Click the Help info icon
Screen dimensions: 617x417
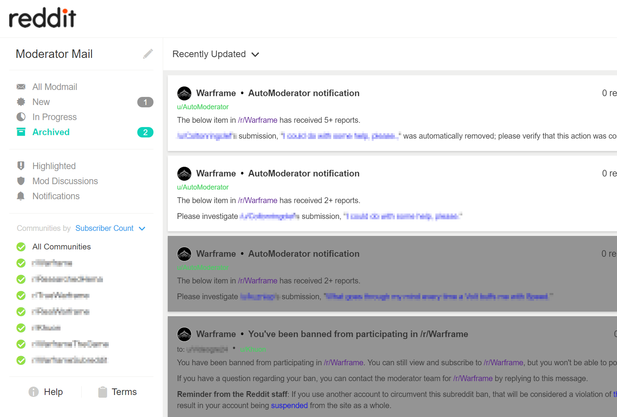34,392
